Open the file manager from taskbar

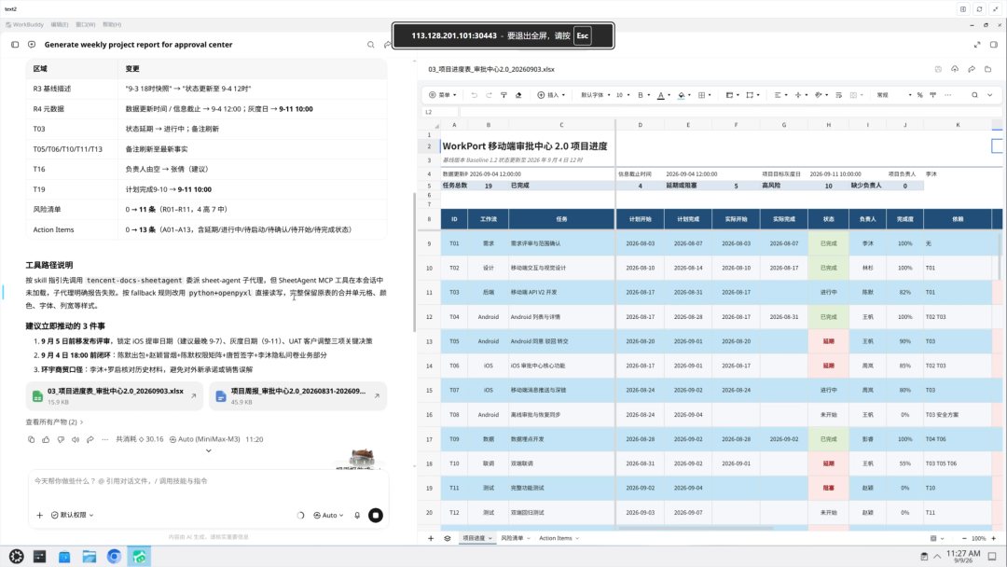(90, 557)
